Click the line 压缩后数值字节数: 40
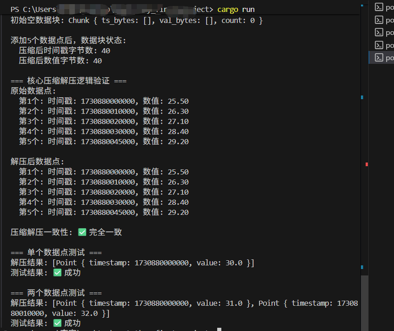394x331 pixels. click(x=60, y=61)
